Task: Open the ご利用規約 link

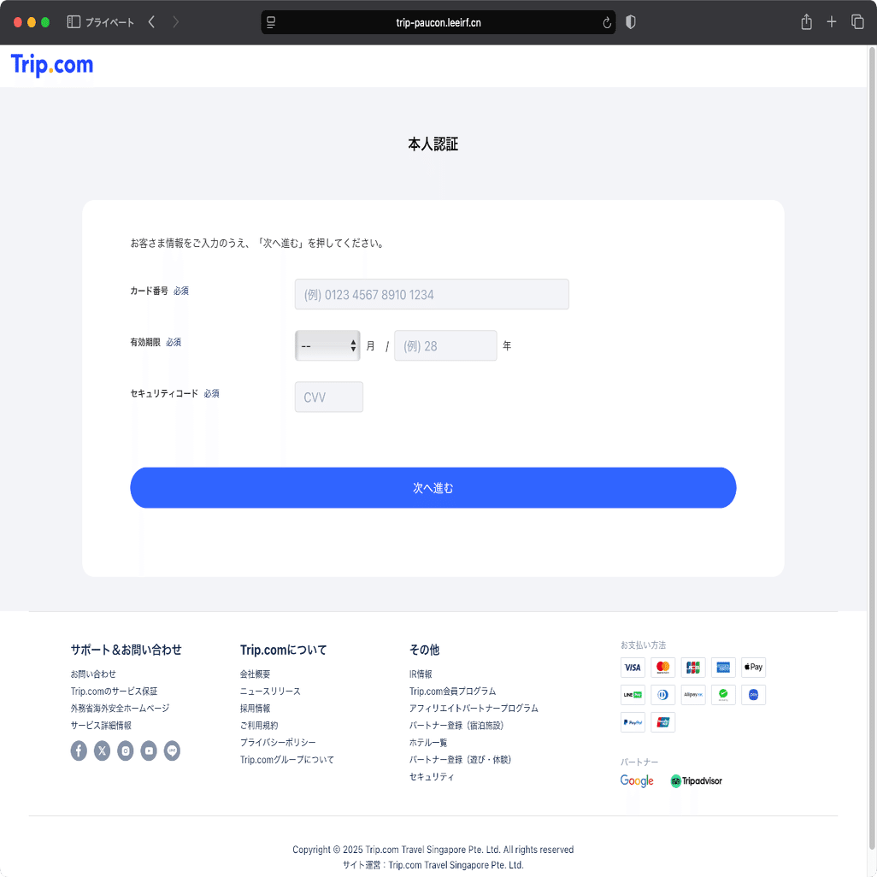Action: coord(259,726)
